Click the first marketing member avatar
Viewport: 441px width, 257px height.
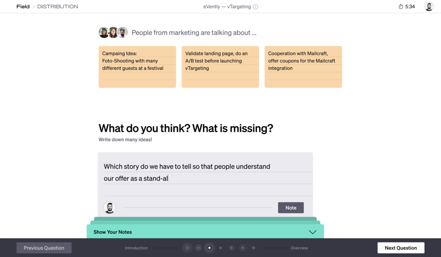point(104,32)
